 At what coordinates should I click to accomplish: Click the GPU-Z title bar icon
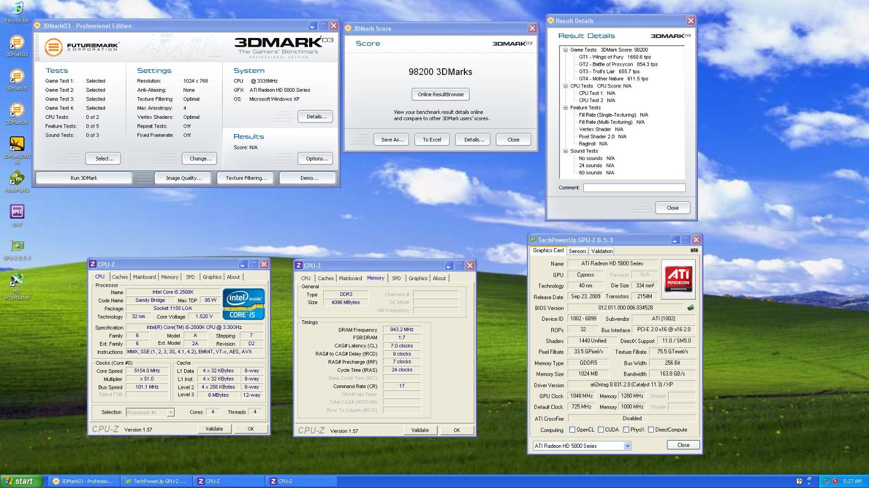(533, 239)
